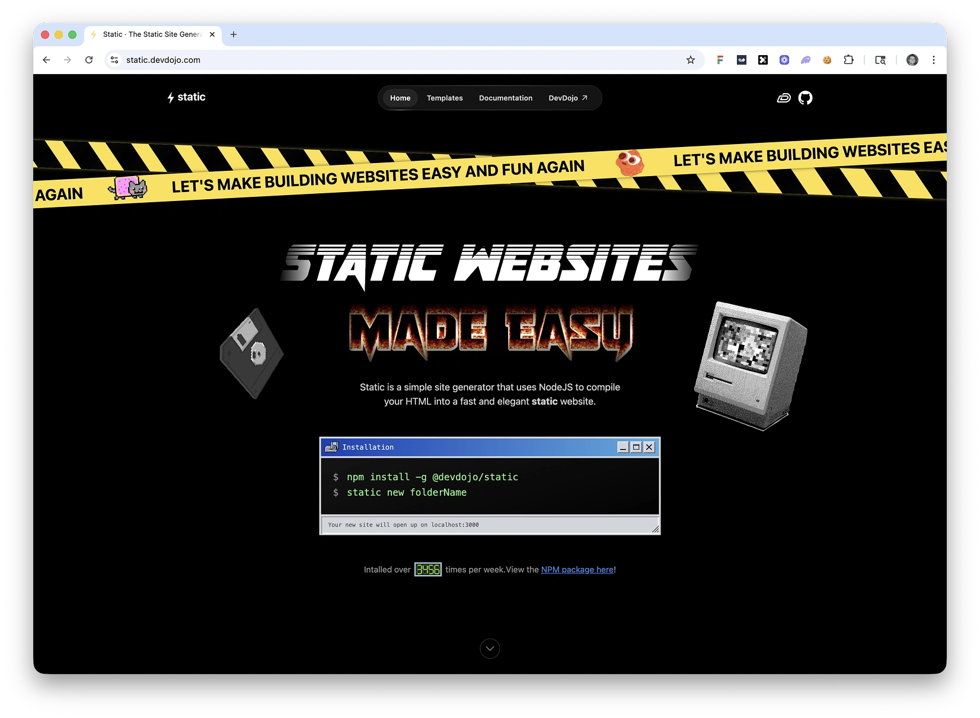Viewport: 980px width, 718px height.
Task: Click the 'npm install -g @devdojo/static' command
Action: 432,477
